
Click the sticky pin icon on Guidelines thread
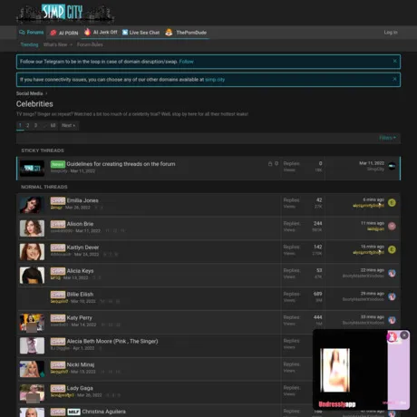tap(276, 163)
